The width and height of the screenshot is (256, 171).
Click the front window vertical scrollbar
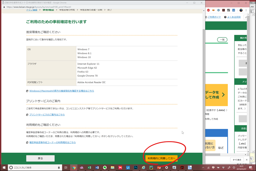(203, 96)
